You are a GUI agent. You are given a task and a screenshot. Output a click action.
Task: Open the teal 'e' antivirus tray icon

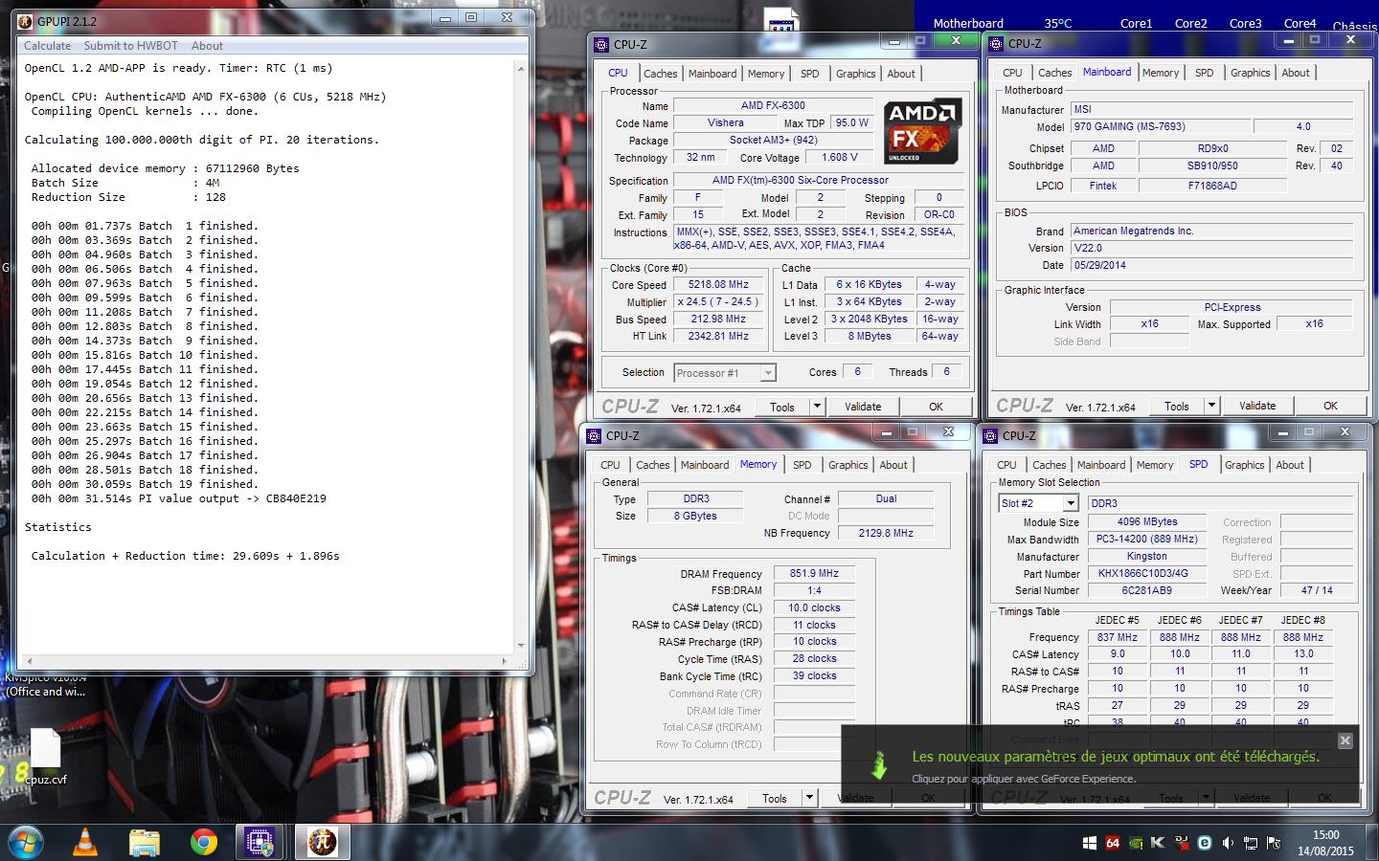(1205, 843)
